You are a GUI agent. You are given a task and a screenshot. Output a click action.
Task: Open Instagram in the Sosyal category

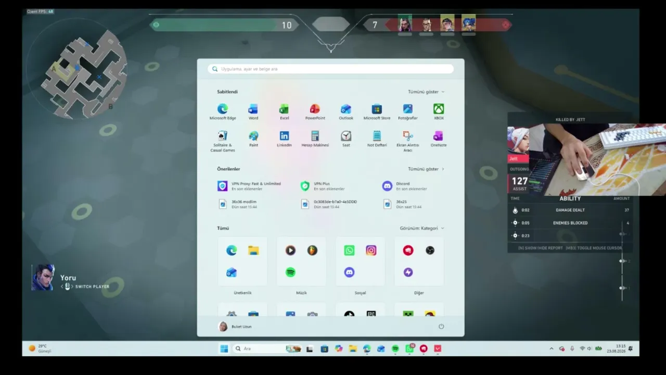371,251
